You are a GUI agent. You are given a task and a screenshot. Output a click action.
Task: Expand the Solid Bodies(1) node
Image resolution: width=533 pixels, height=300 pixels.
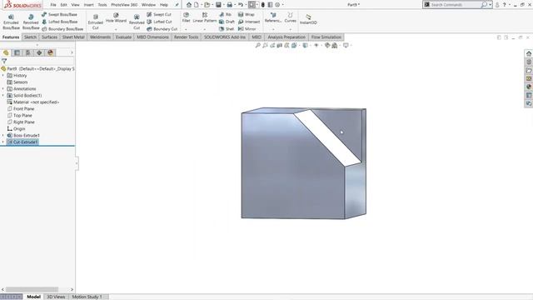[3, 96]
